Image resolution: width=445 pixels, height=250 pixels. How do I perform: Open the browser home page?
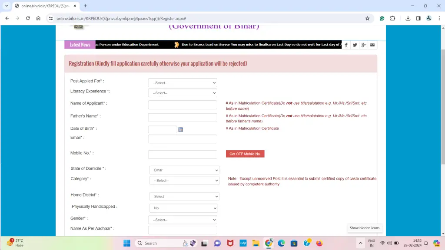(x=38, y=18)
